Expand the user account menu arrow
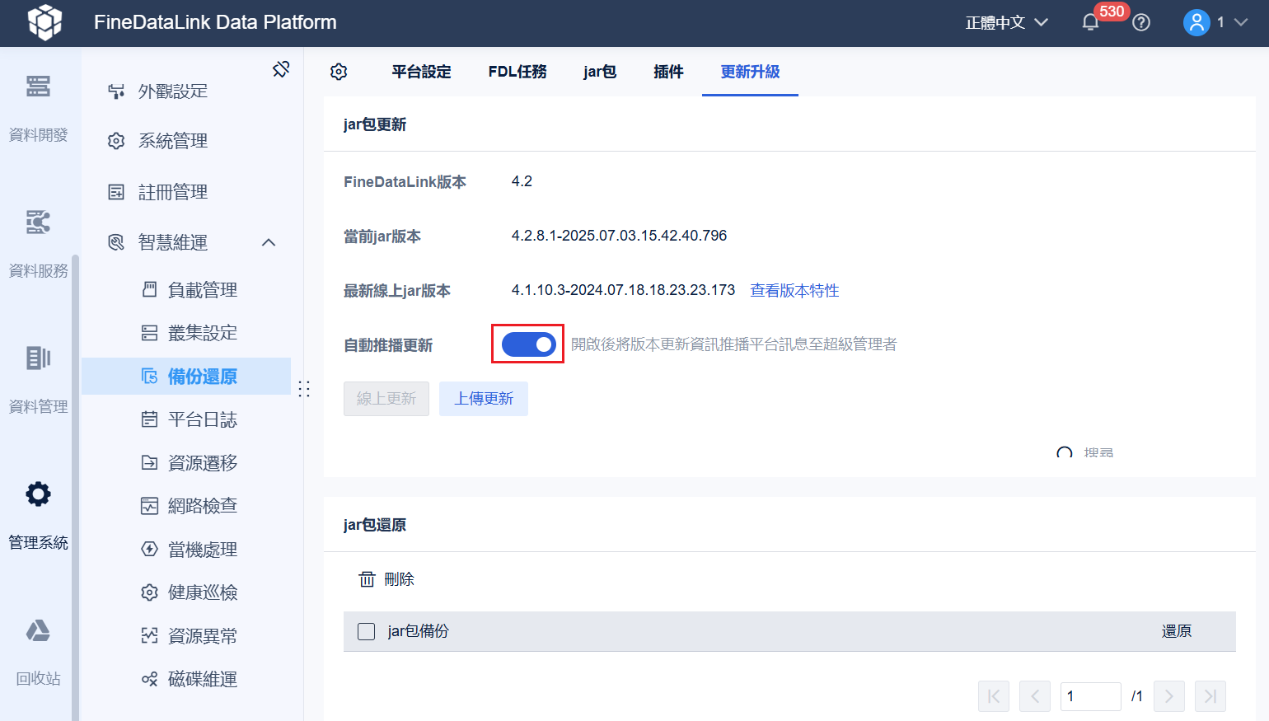 [x=1241, y=22]
